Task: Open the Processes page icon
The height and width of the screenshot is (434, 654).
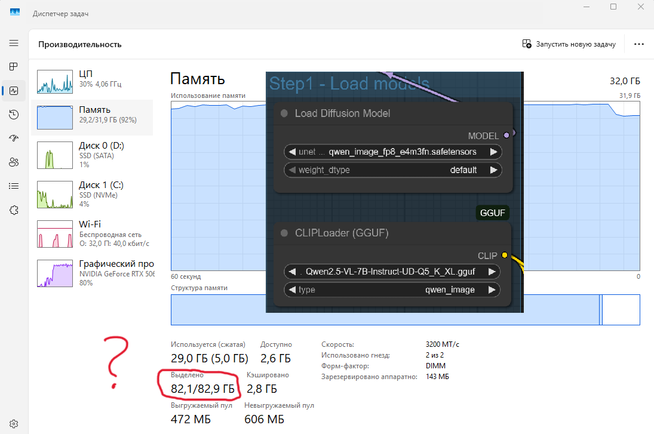Action: 14,66
